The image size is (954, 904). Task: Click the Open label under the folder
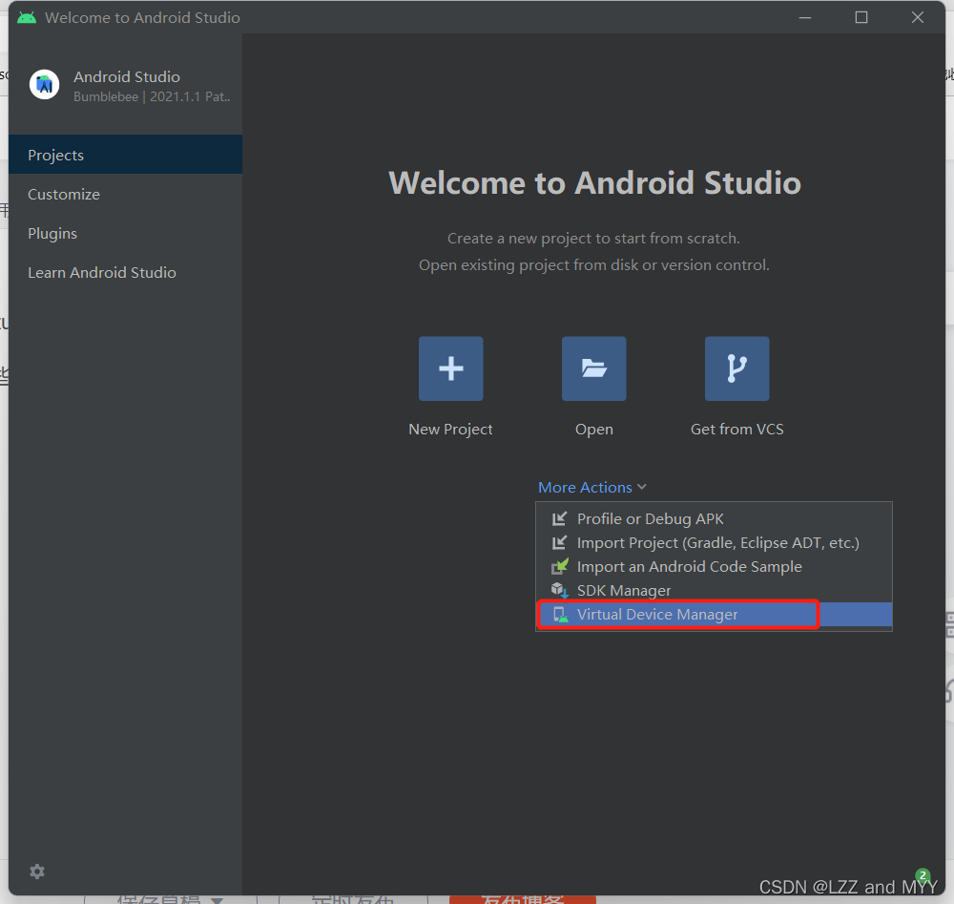tap(593, 430)
